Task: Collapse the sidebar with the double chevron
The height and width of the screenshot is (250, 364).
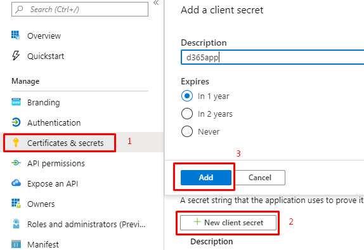Action: coord(156,3)
